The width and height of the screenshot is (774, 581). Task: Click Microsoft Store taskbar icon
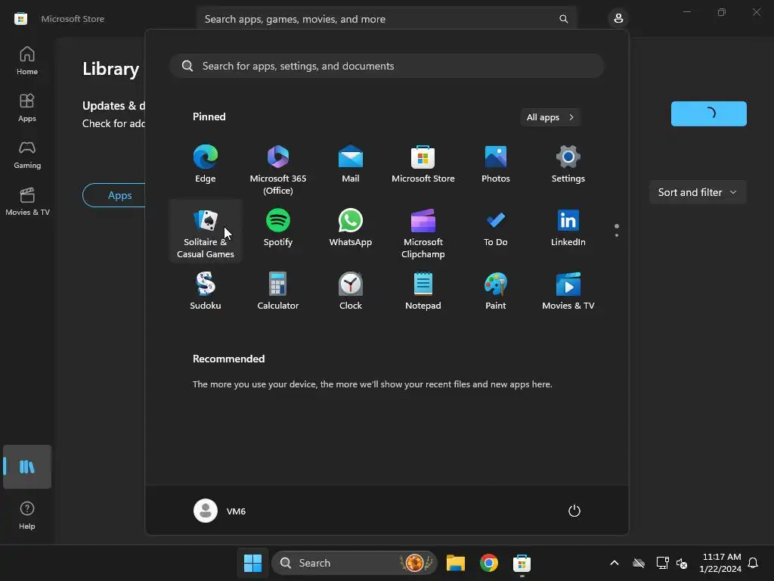[x=522, y=563]
